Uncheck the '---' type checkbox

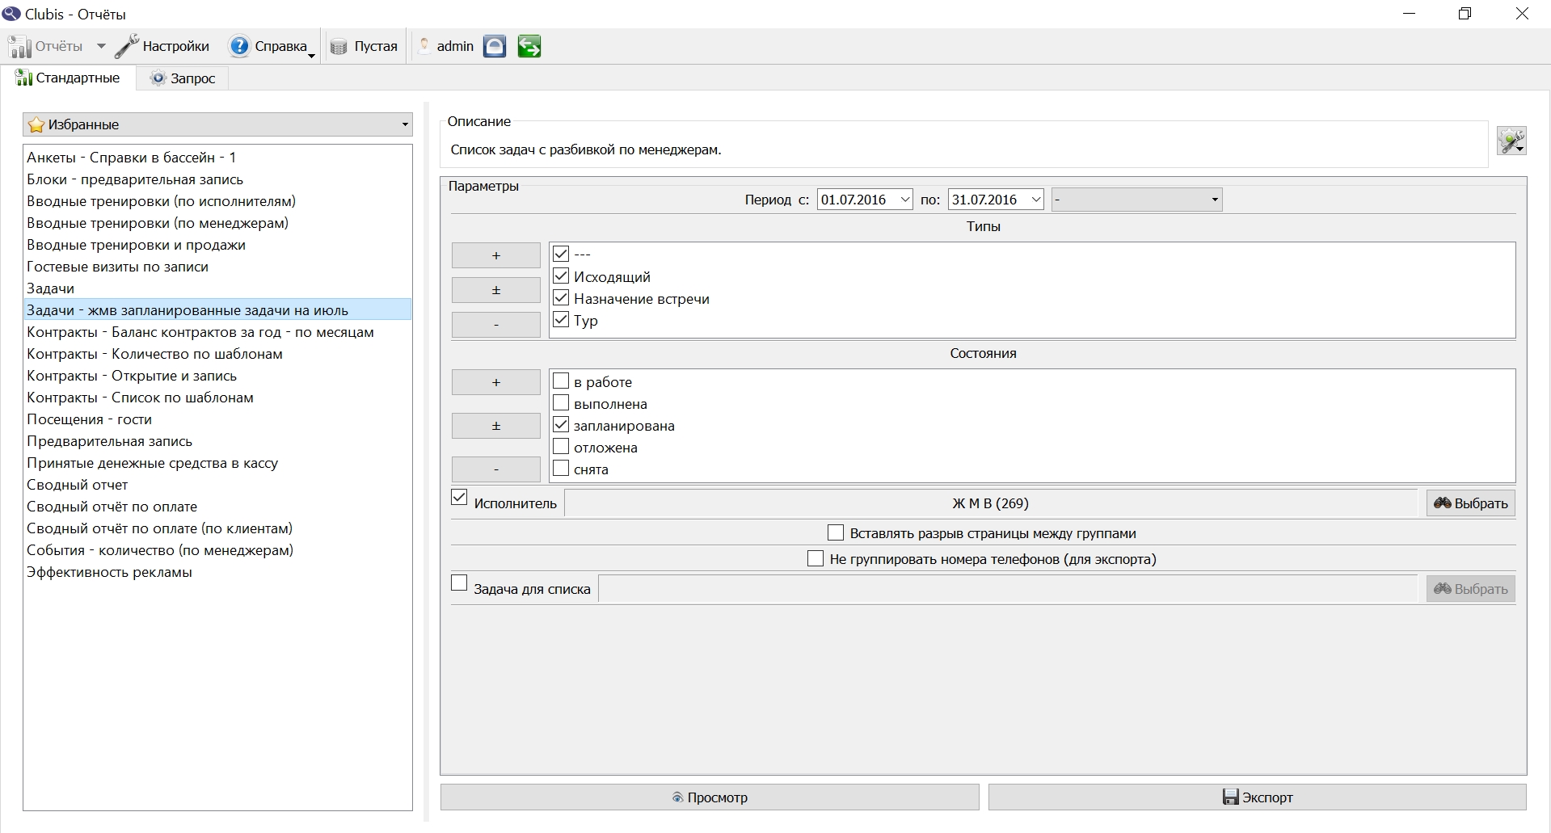click(x=561, y=254)
